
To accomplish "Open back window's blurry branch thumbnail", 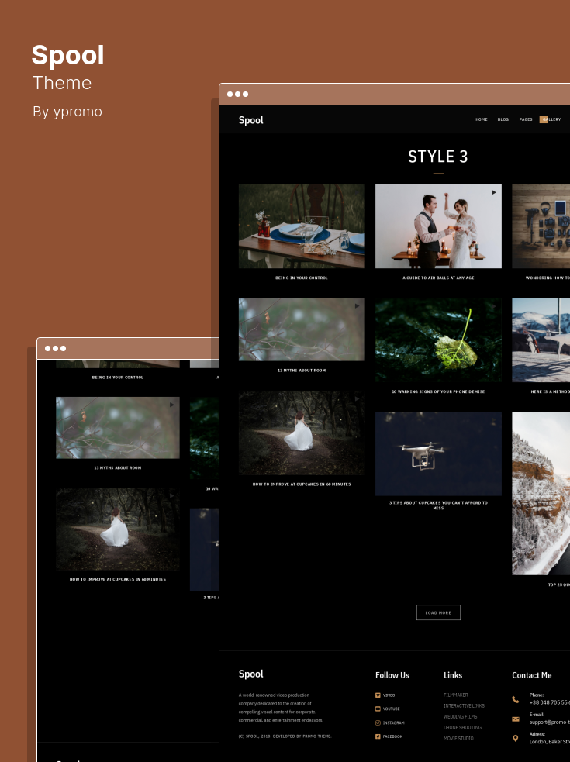I will [118, 428].
